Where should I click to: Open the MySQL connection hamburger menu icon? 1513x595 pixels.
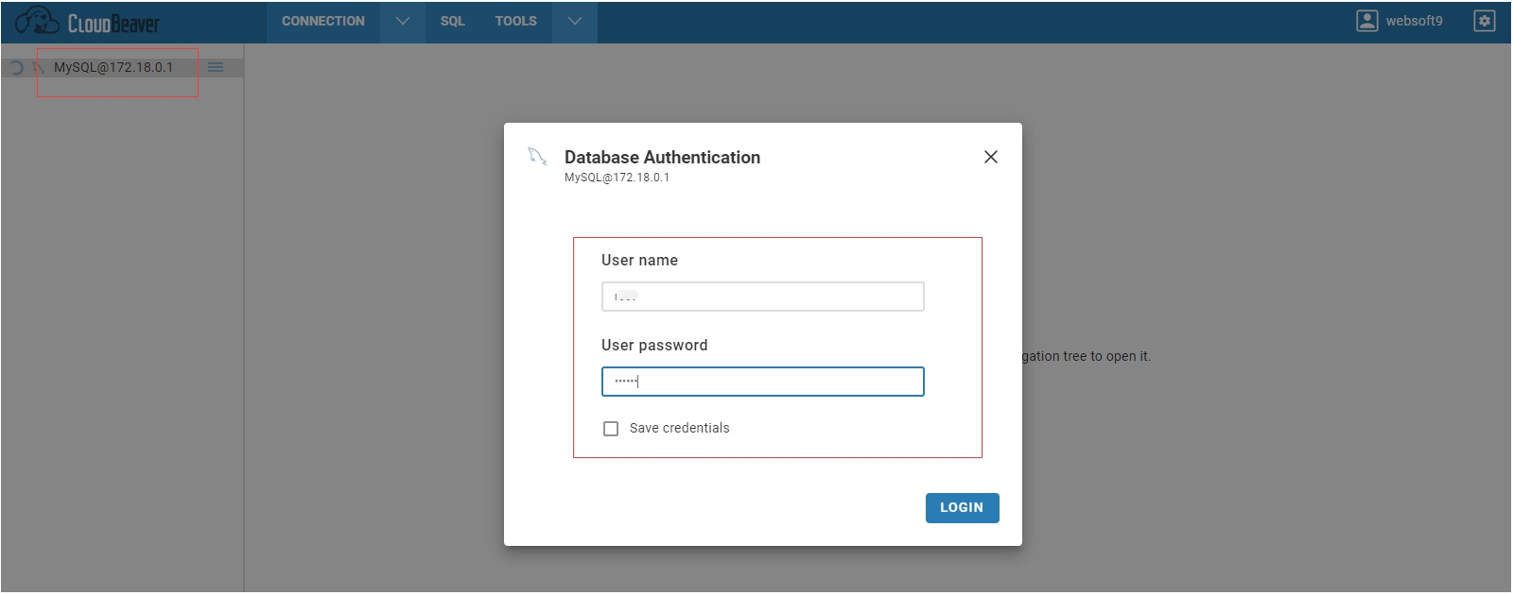216,67
